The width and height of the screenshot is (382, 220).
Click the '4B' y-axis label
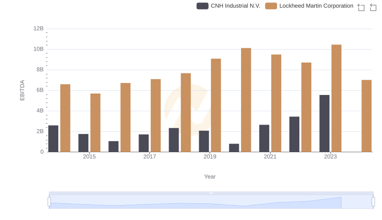[40, 111]
